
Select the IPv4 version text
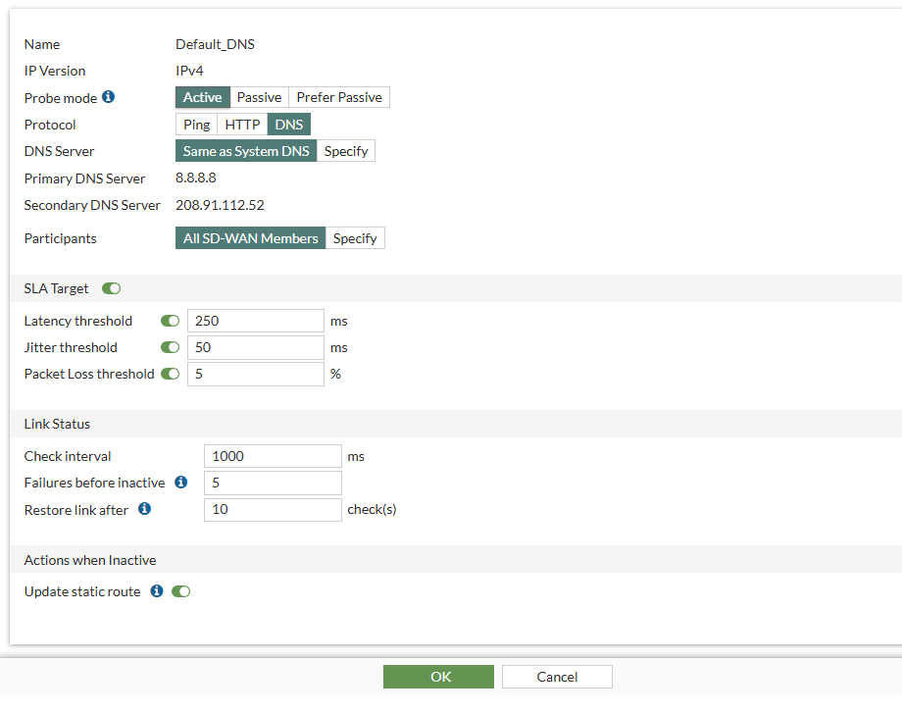click(x=189, y=71)
